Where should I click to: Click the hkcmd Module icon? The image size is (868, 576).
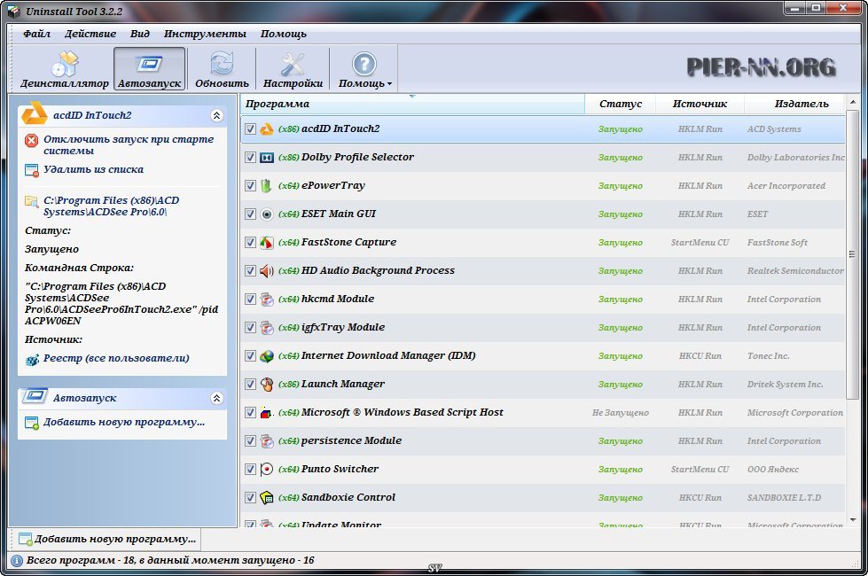(x=267, y=300)
